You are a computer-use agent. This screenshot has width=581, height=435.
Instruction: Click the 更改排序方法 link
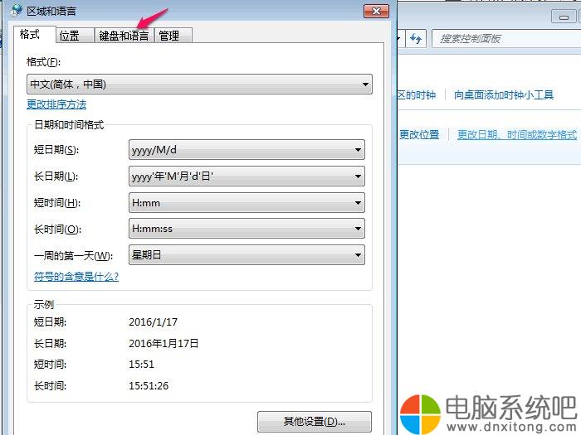tap(56, 104)
